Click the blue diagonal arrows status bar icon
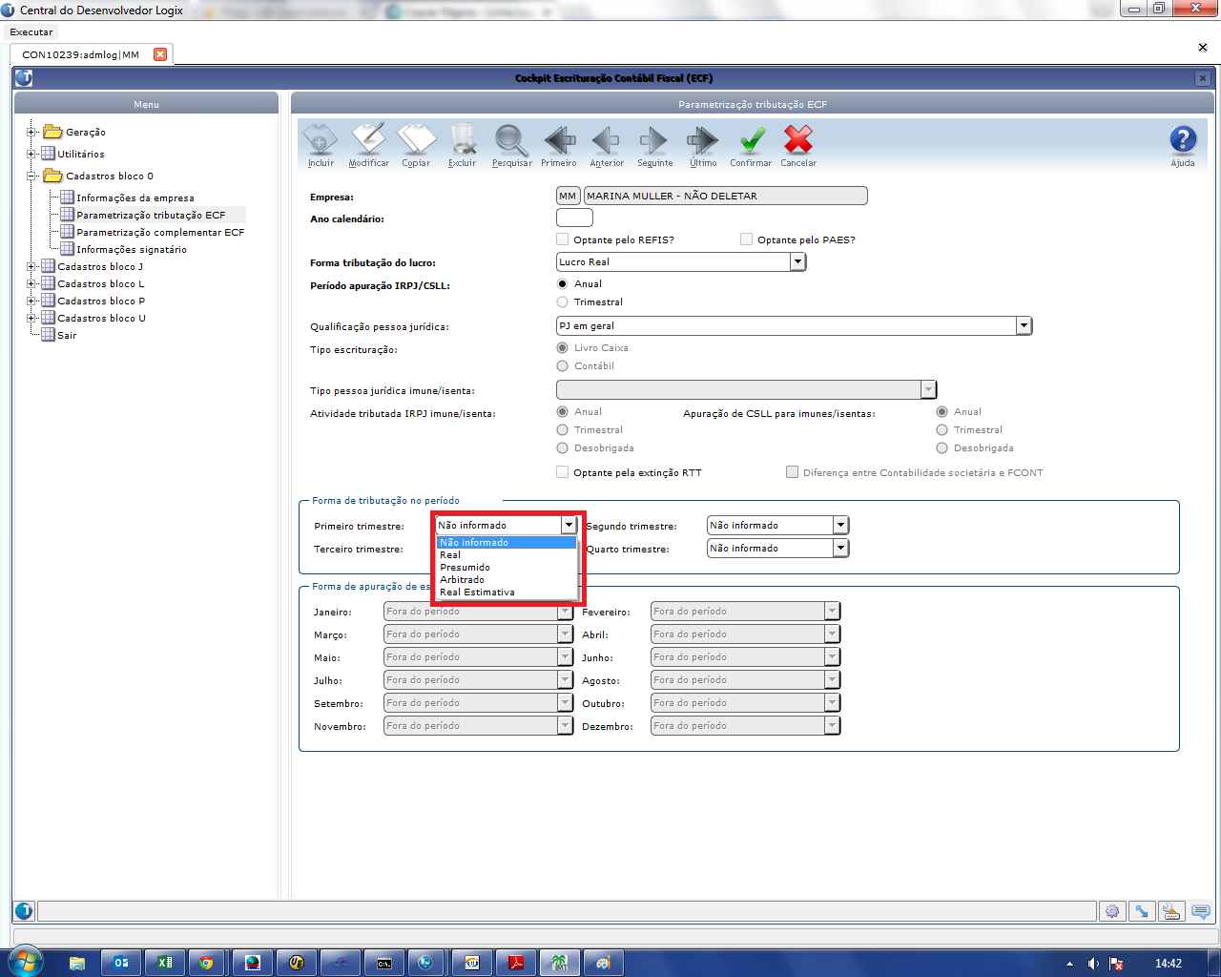The image size is (1221, 977). [x=1142, y=911]
